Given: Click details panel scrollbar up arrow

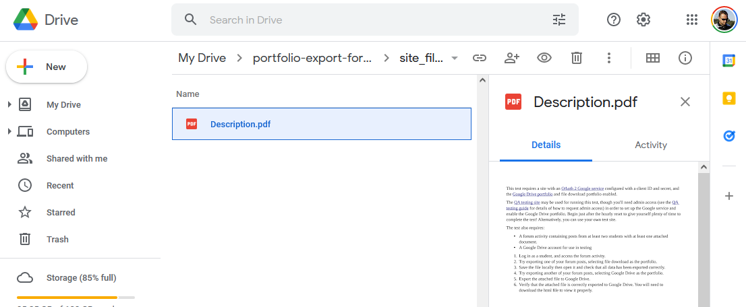Looking at the screenshot, I should (704, 167).
